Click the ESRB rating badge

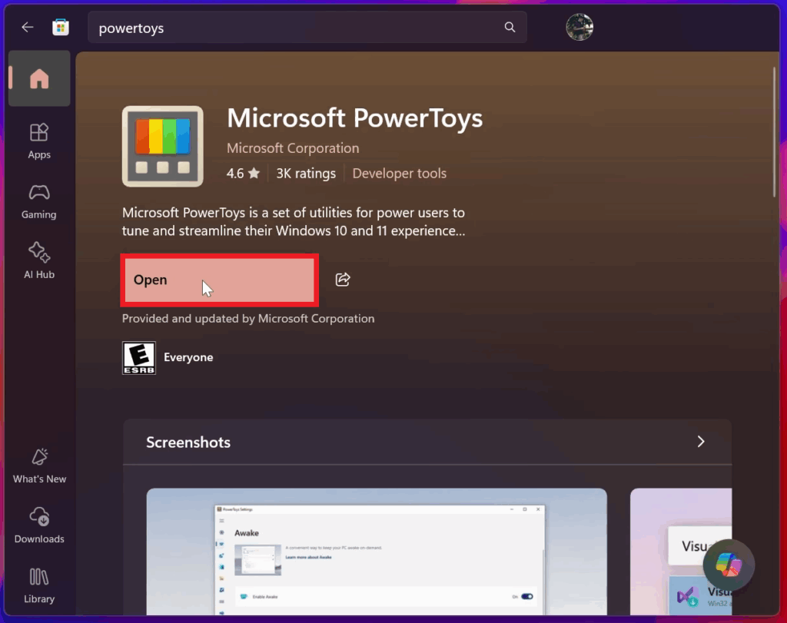pyautogui.click(x=139, y=358)
